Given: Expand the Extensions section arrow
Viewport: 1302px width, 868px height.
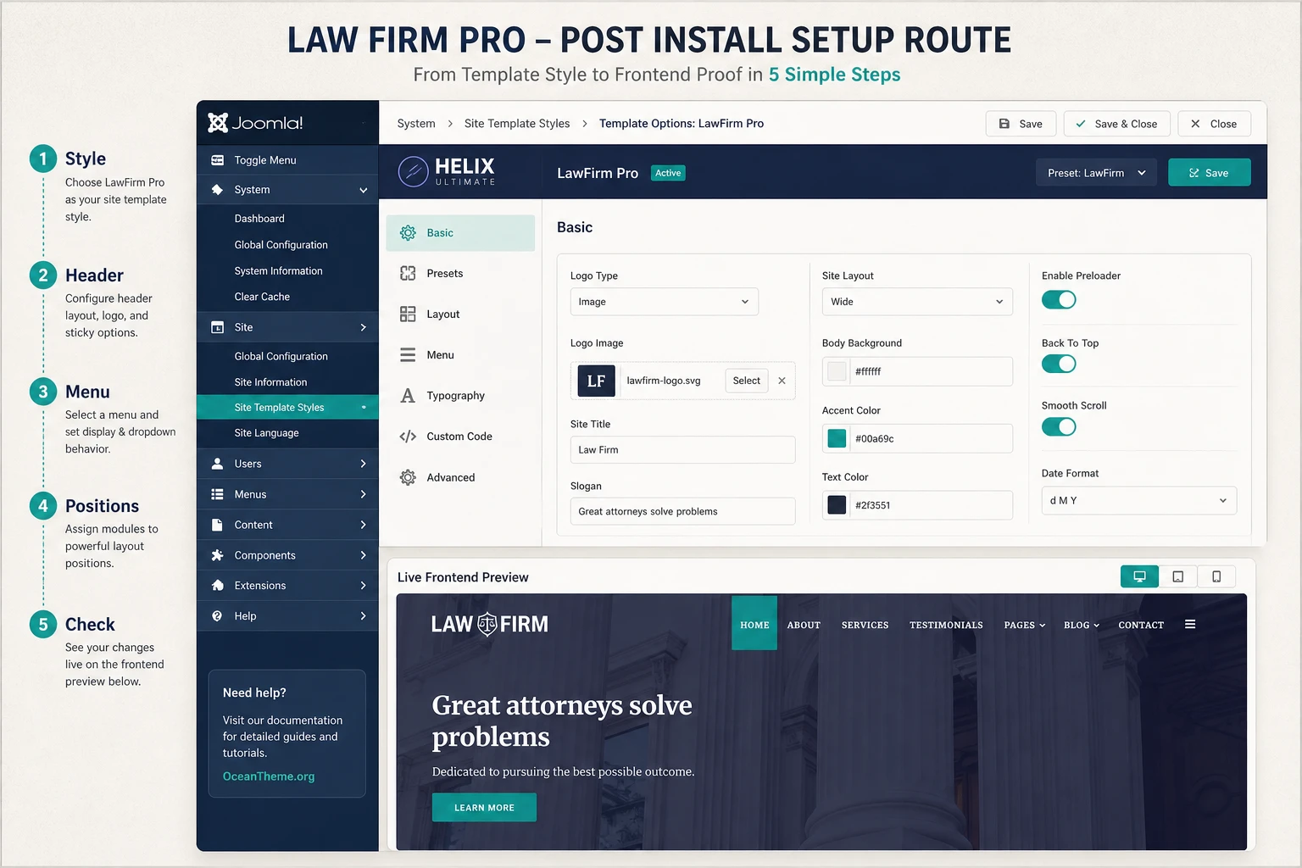Looking at the screenshot, I should click(x=364, y=586).
